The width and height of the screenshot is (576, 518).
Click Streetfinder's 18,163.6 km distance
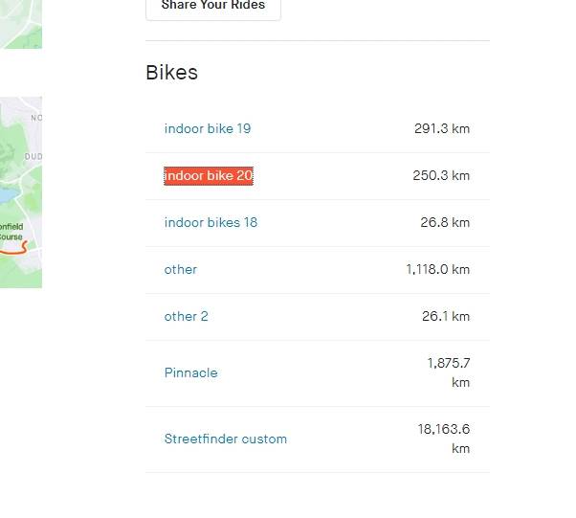444,439
